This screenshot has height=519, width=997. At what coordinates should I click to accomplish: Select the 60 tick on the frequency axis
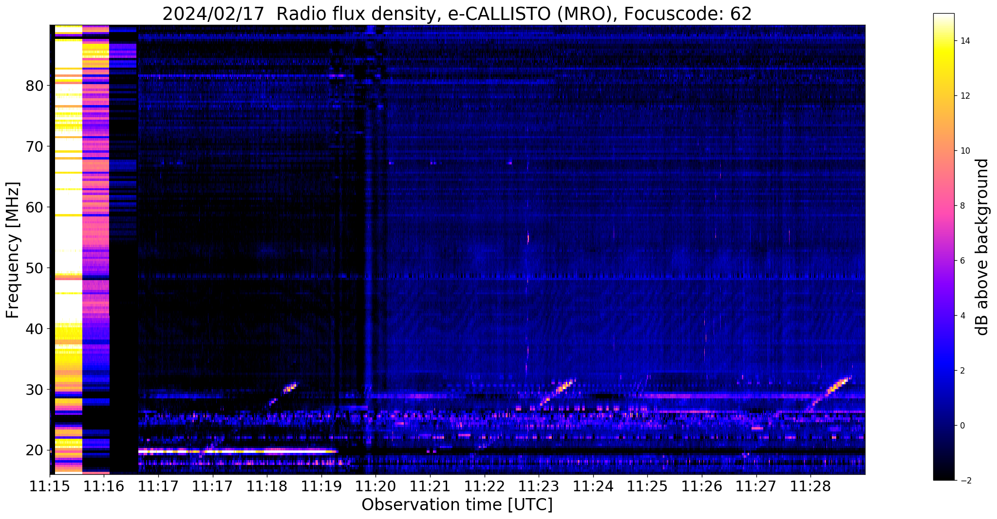(34, 207)
